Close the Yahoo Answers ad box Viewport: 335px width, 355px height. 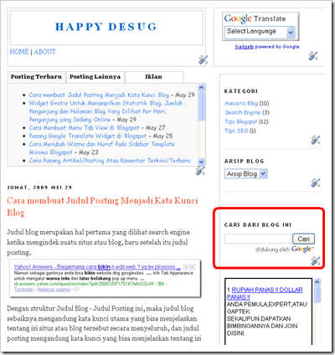click(x=193, y=266)
